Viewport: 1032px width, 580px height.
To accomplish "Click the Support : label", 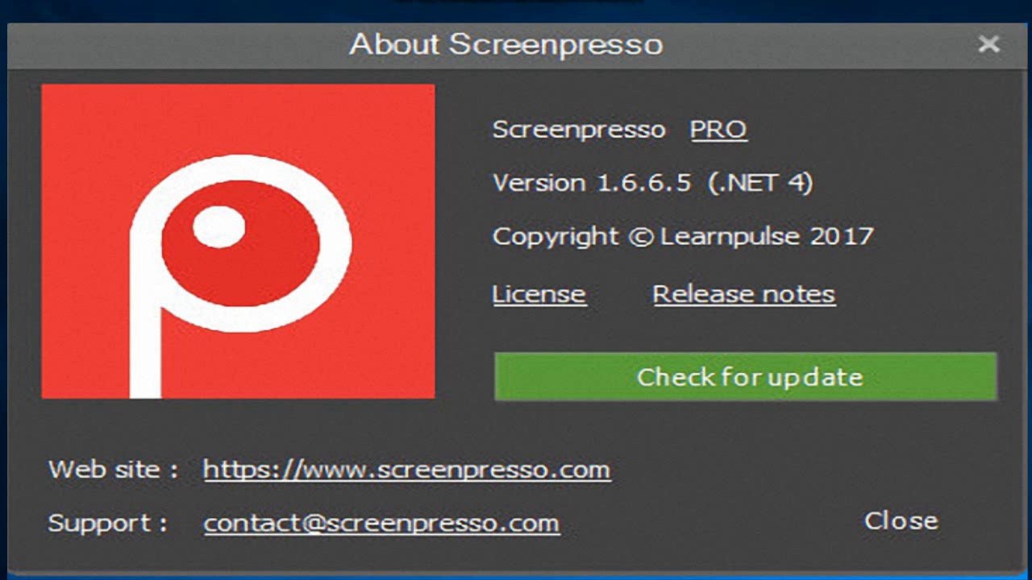I will pyautogui.click(x=108, y=523).
